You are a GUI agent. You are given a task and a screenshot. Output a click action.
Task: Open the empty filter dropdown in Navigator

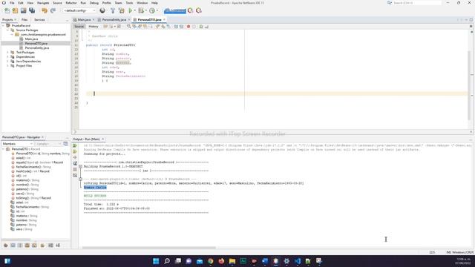click(47, 144)
